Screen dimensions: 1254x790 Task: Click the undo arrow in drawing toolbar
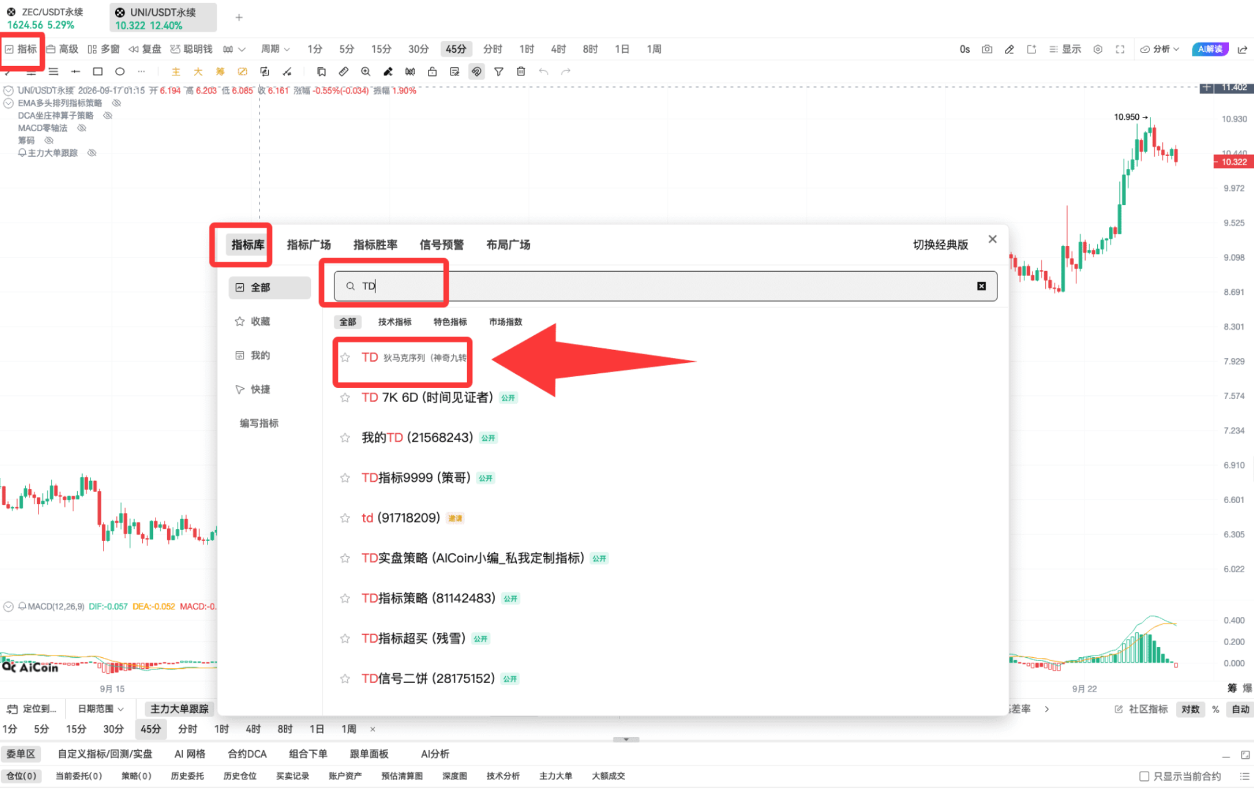[543, 72]
